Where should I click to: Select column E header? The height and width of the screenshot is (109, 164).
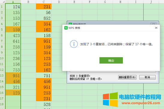tap(74, 2)
